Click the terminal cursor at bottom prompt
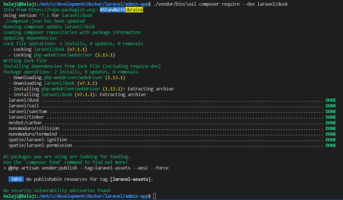 pos(155,196)
